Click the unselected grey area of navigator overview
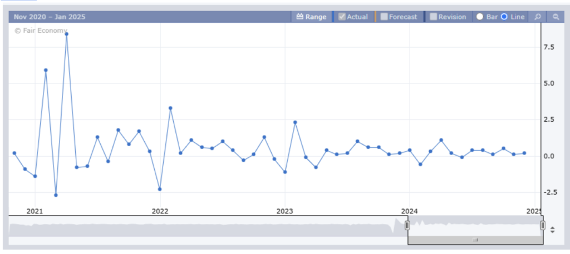The image size is (570, 254). pos(207,230)
